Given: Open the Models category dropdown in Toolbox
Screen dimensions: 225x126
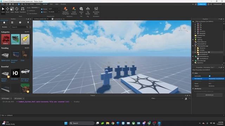Looking at the screenshot, I should pos(6,27).
